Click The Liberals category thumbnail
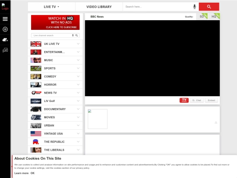 pos(36,150)
